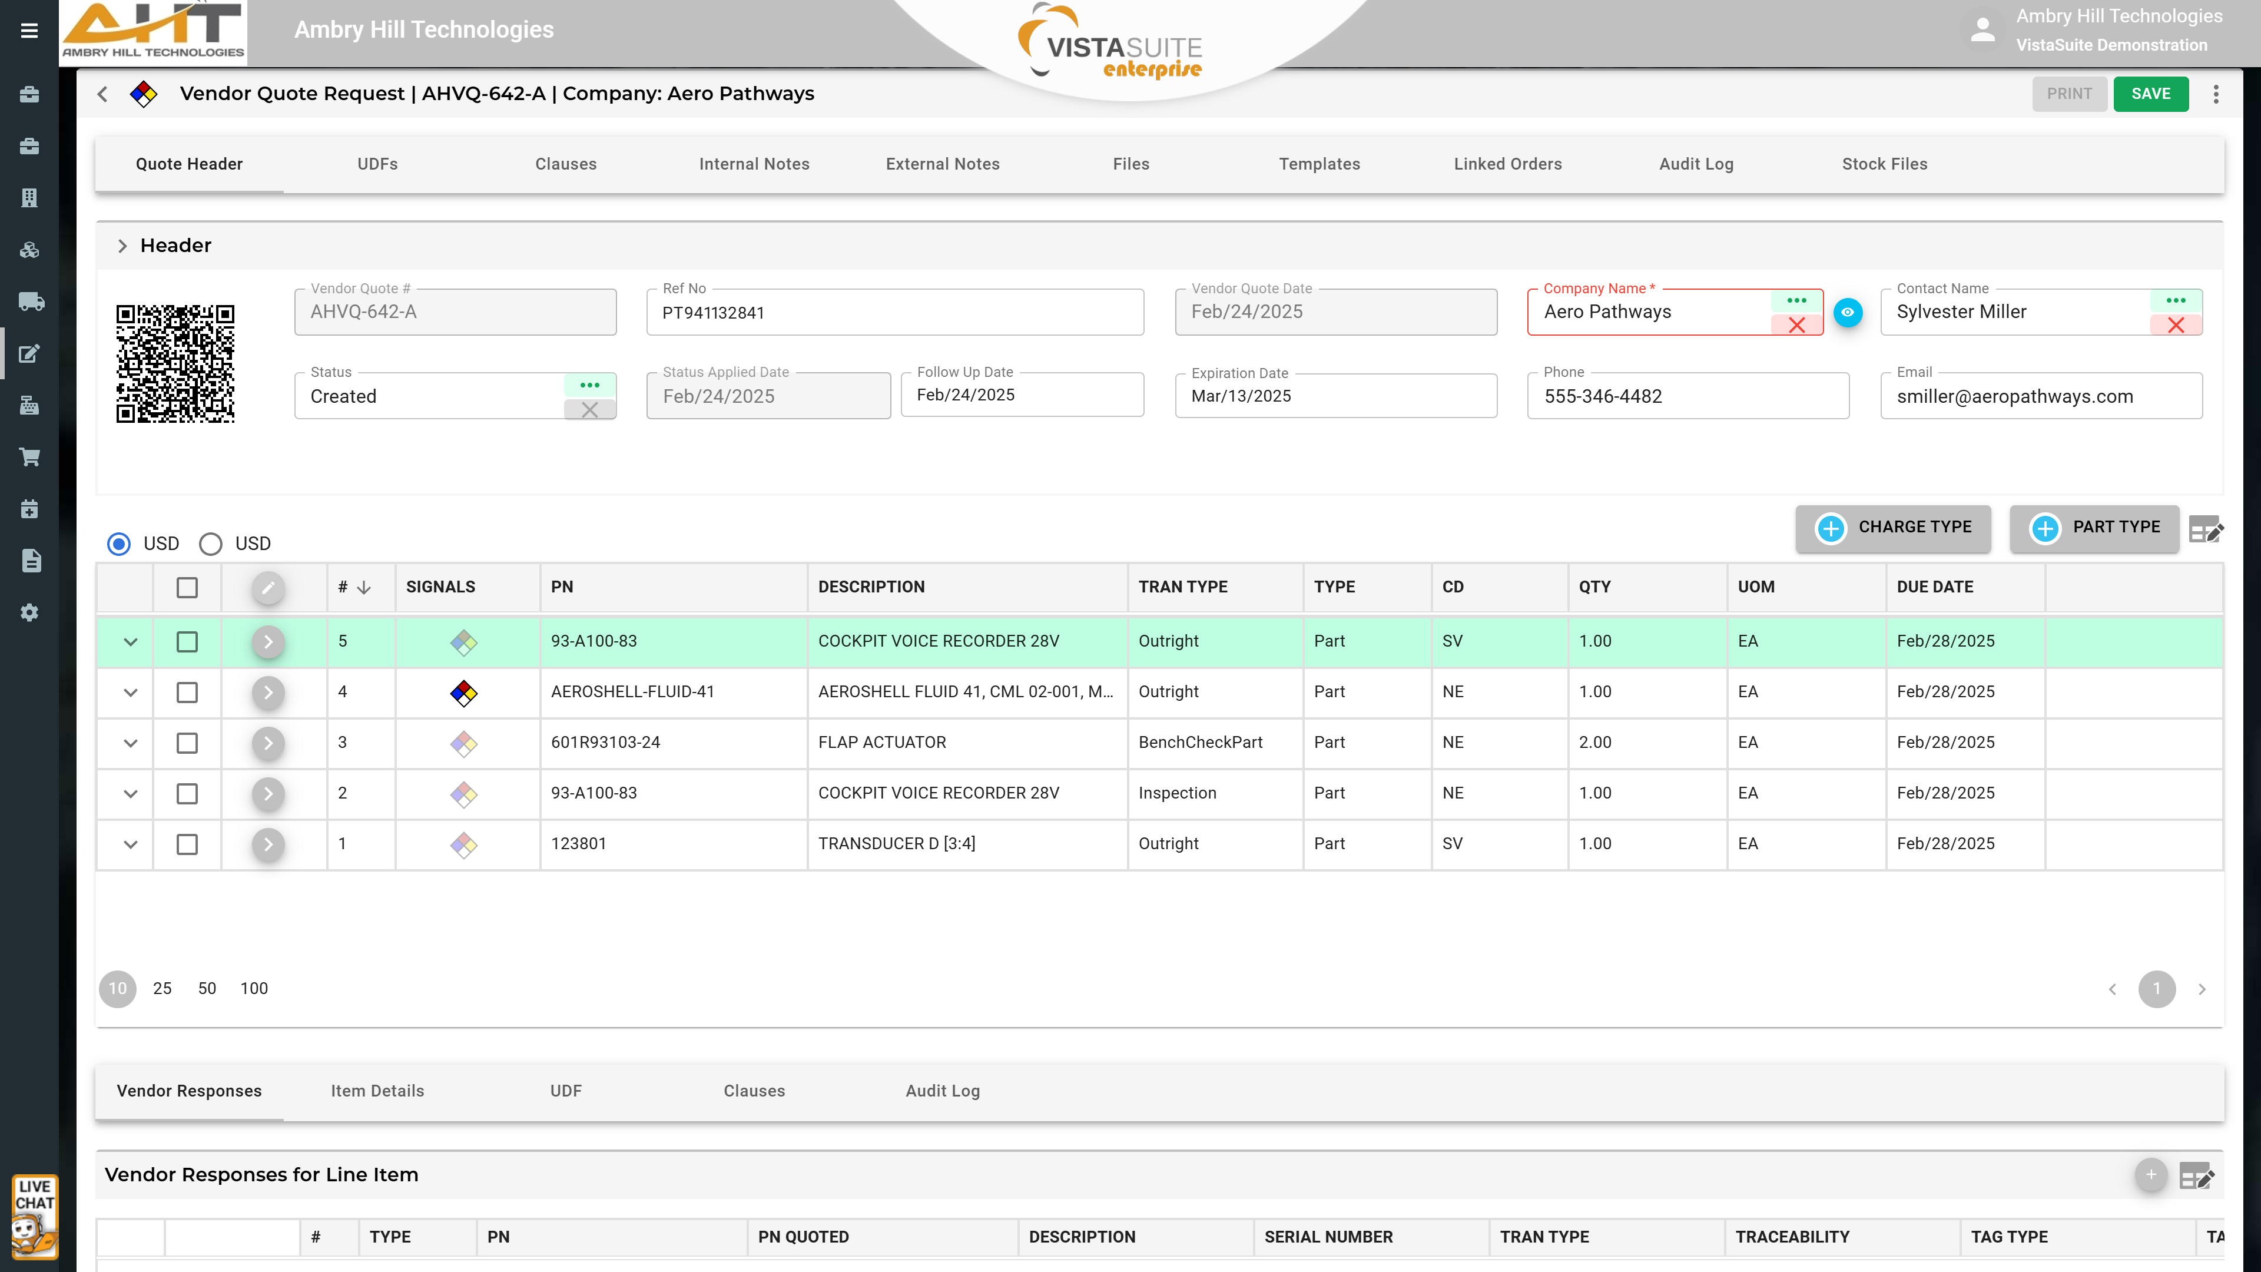Click the back arrow beside page title

point(102,94)
